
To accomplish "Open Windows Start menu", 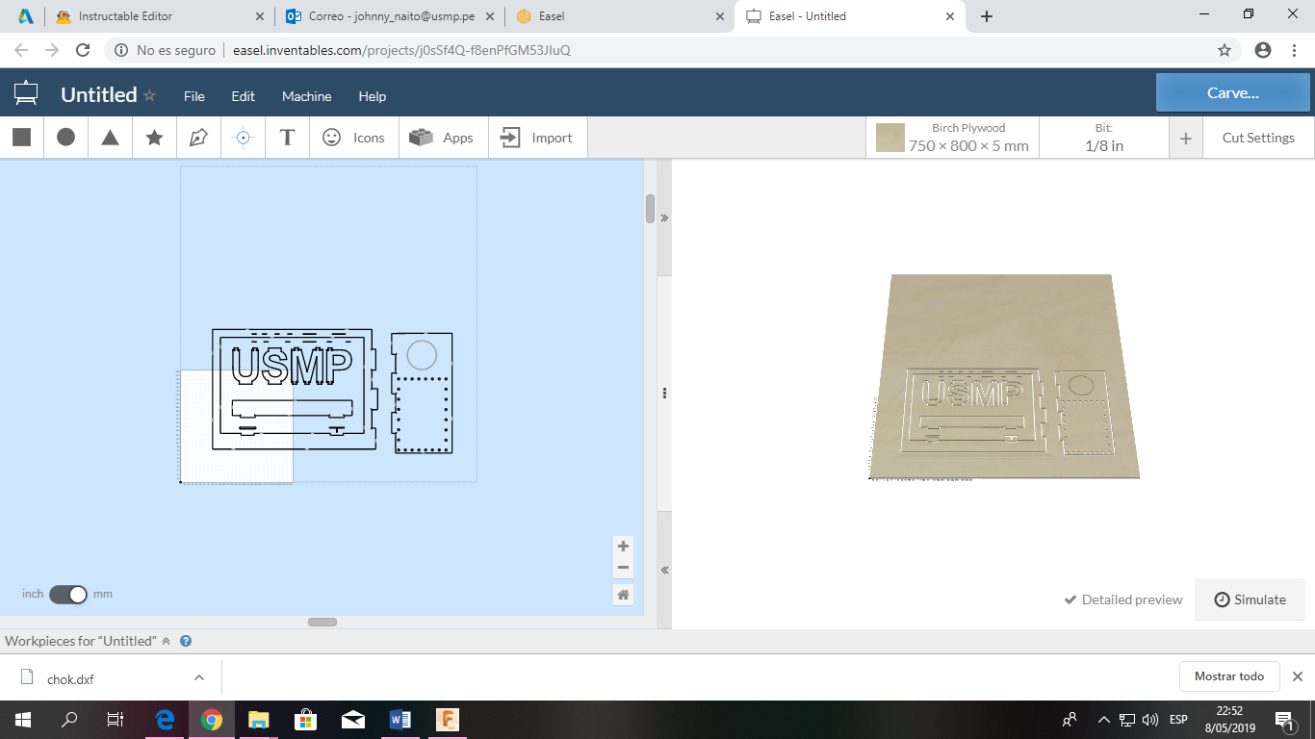I will coord(22,720).
